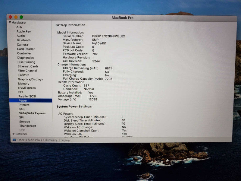Screen dimensions: 241x181
Task: Click amperage value -1728
Action: coord(92,96)
